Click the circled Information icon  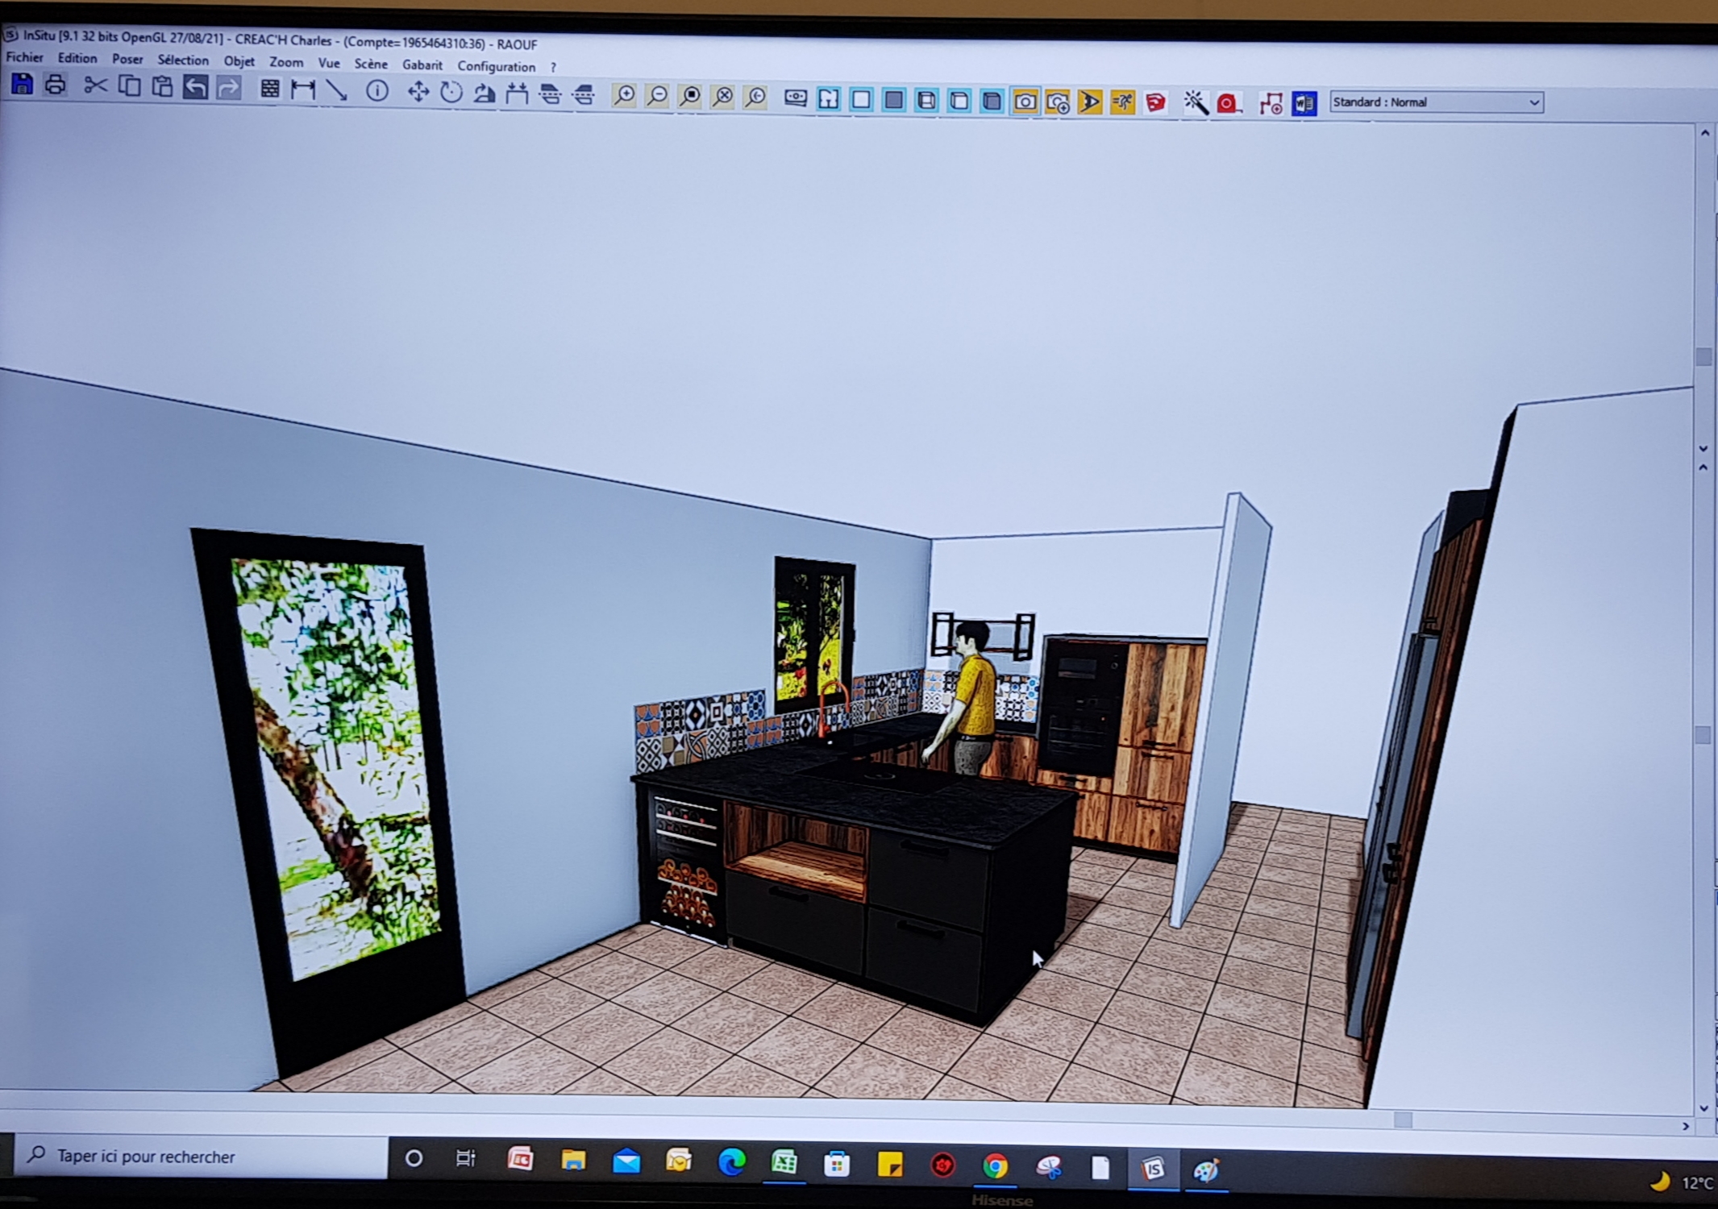pyautogui.click(x=377, y=91)
